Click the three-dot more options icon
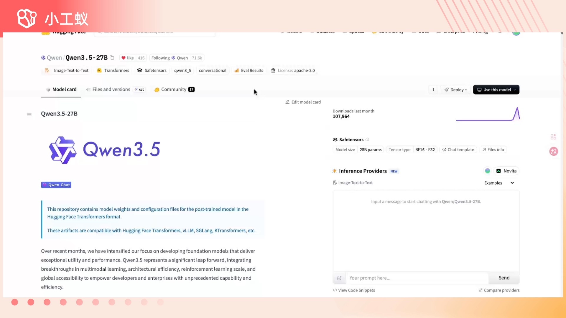The height and width of the screenshot is (318, 566). pos(433,90)
